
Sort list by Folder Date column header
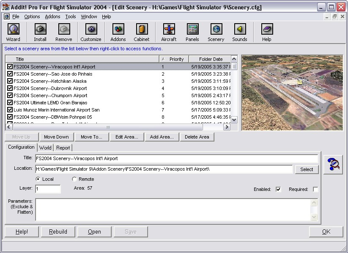coord(210,59)
